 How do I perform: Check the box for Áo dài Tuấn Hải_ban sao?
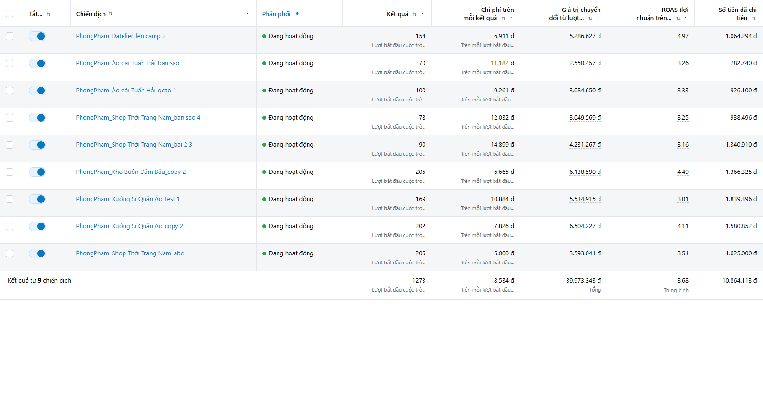[10, 63]
